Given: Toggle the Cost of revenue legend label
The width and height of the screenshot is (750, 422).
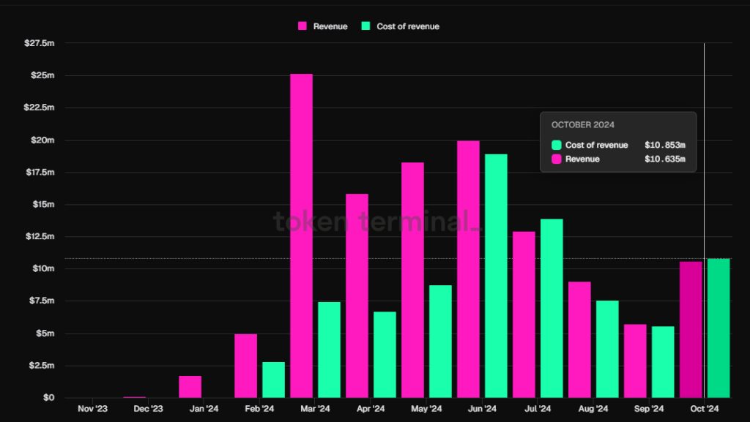Looking at the screenshot, I should click(x=407, y=26).
